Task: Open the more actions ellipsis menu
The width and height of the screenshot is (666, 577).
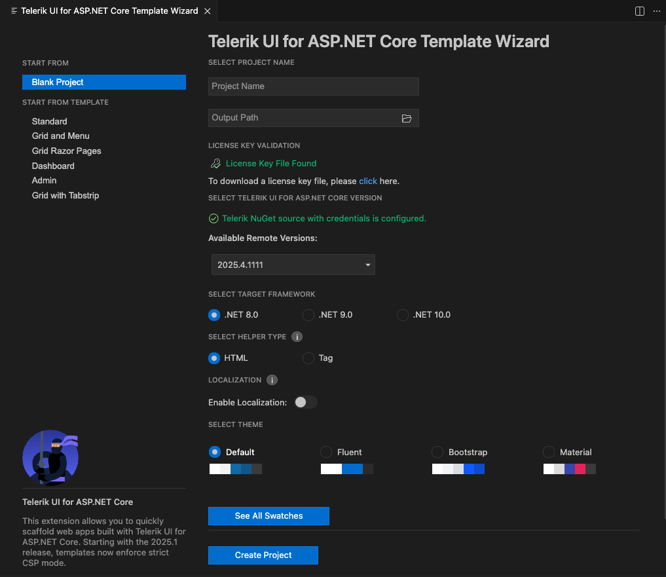Action: [657, 11]
